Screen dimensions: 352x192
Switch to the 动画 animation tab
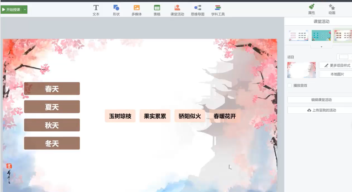click(x=332, y=9)
